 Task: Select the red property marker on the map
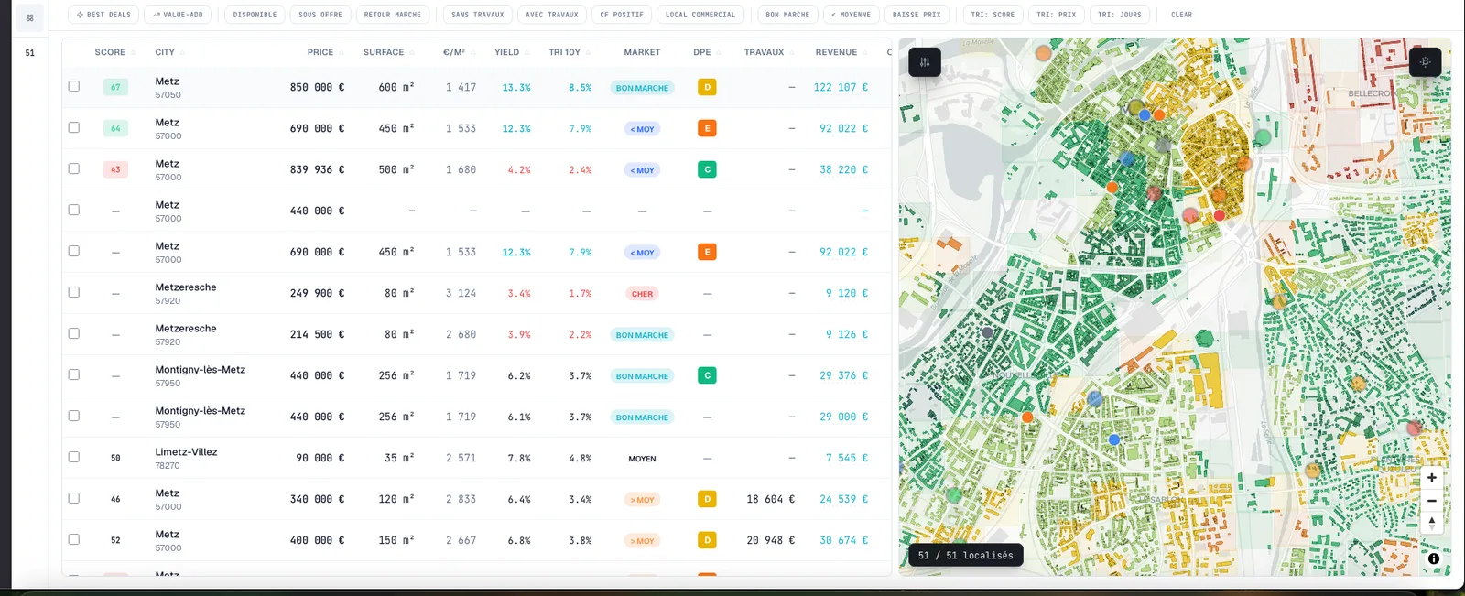coord(1219,216)
